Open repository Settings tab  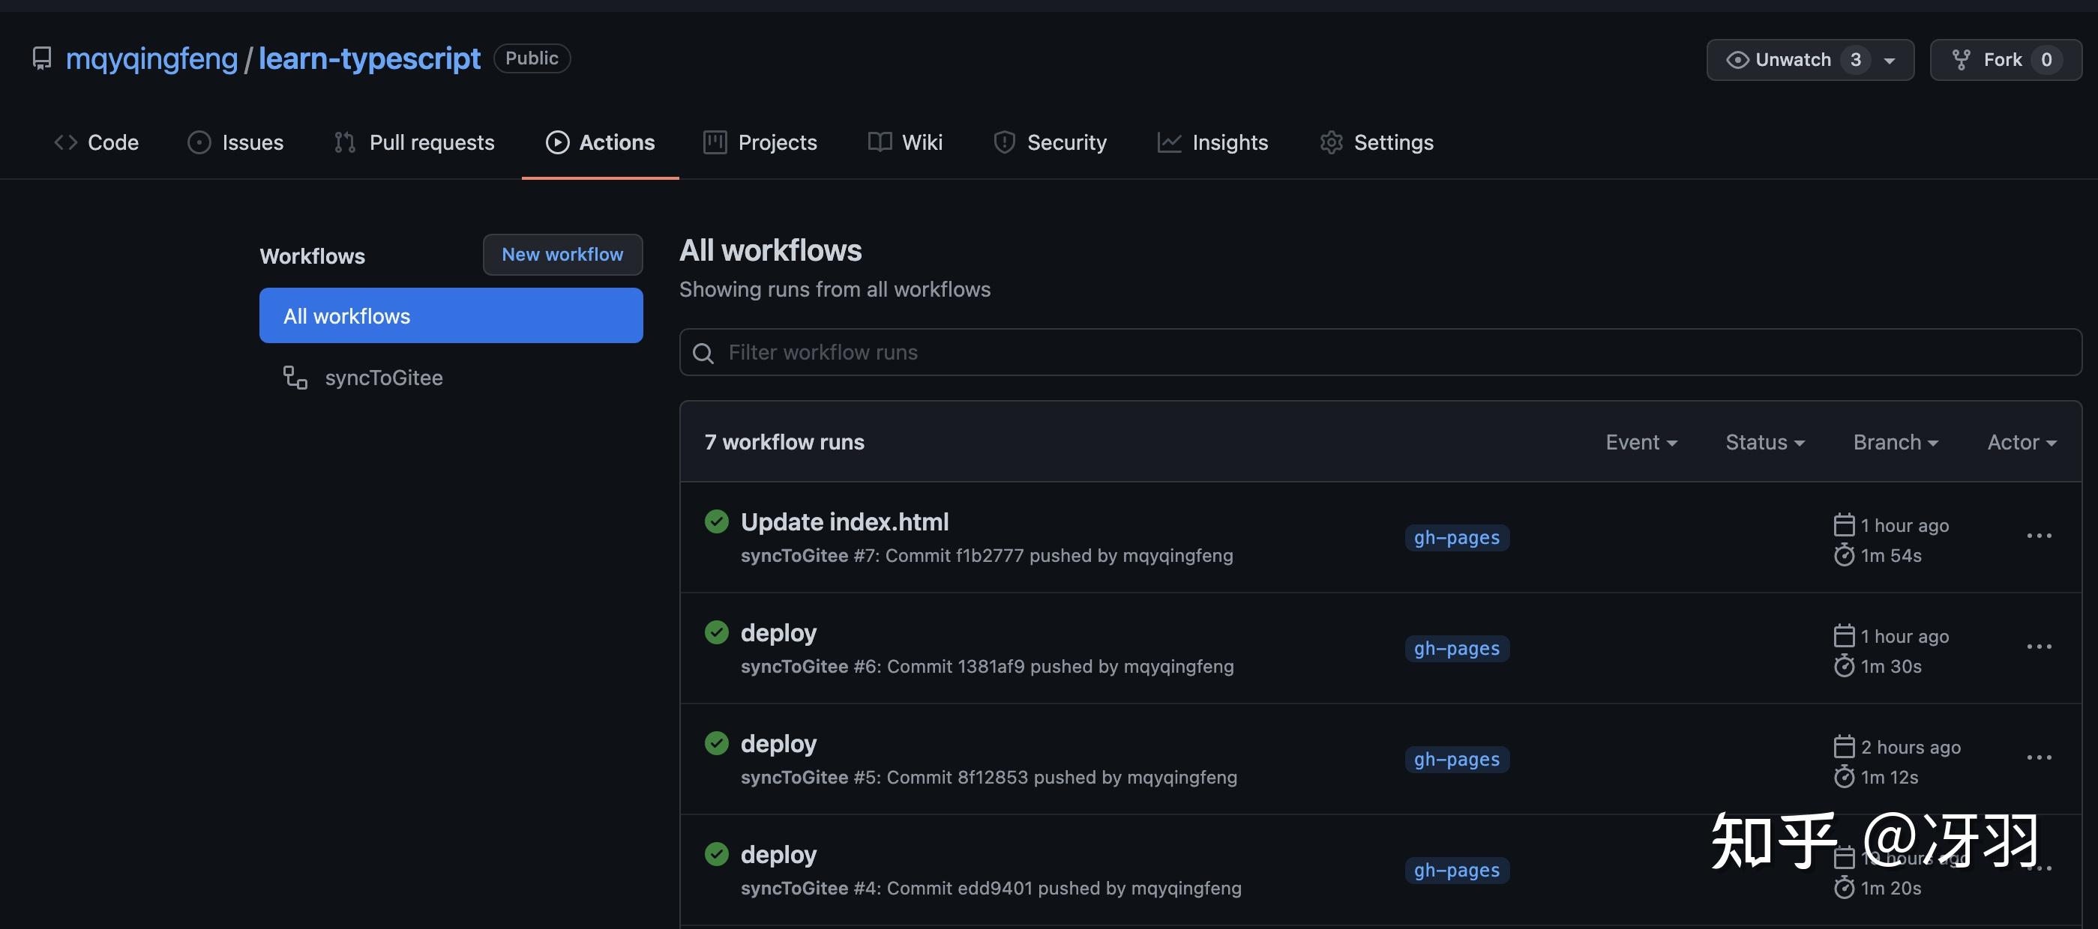tap(1377, 142)
